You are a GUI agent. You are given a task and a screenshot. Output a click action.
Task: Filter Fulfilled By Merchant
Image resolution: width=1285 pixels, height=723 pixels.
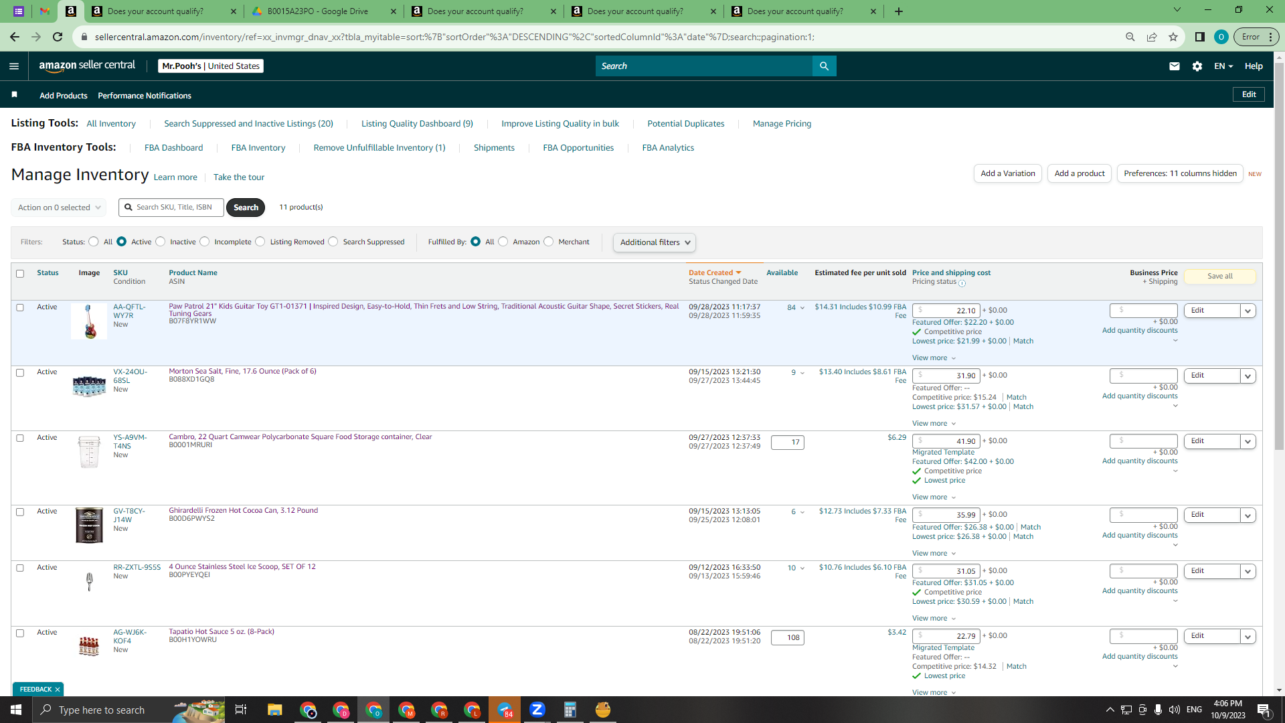click(x=549, y=242)
